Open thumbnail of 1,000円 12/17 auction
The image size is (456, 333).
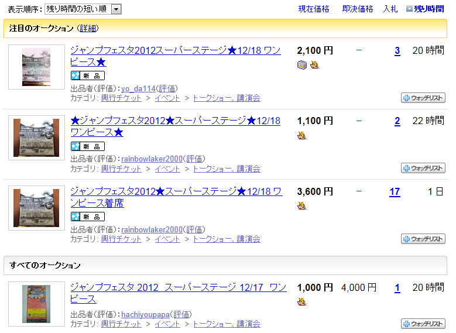click(36, 304)
